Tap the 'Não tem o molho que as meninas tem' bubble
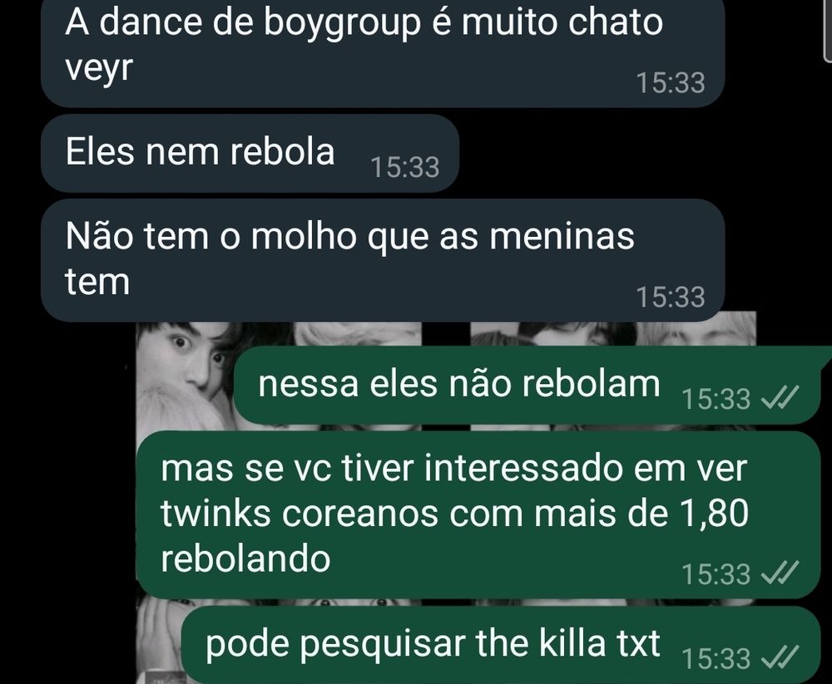The height and width of the screenshot is (684, 832). click(383, 260)
